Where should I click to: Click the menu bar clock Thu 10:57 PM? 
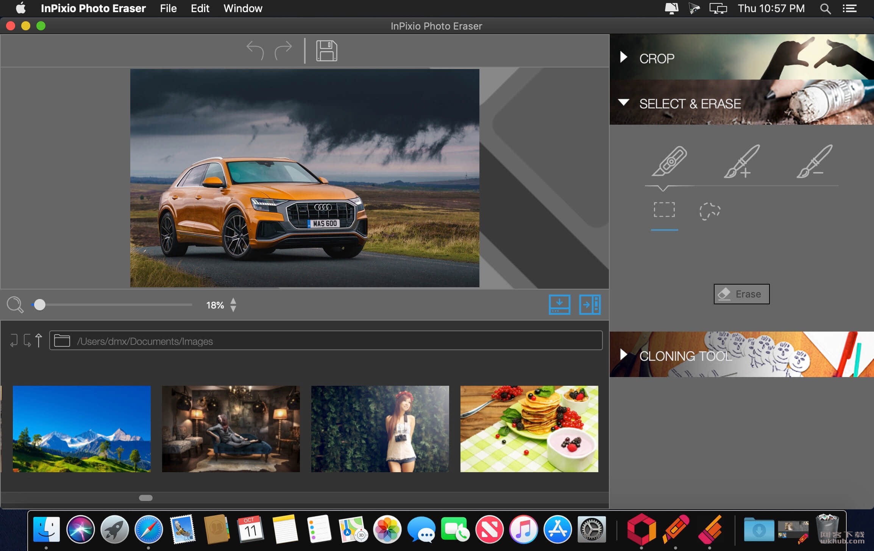771,8
